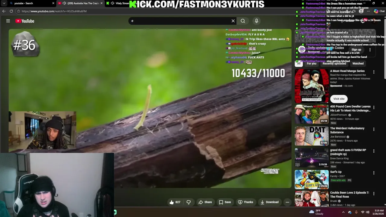Image resolution: width=386 pixels, height=217 pixels.
Task: Select the 'All' filter chip
Action: 299,64
